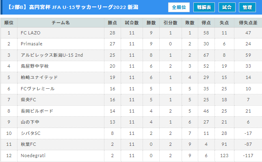This screenshot has width=262, height=162.
Task: Open the 柏崎ユナイテッド team entry
Action: pos(39,77)
